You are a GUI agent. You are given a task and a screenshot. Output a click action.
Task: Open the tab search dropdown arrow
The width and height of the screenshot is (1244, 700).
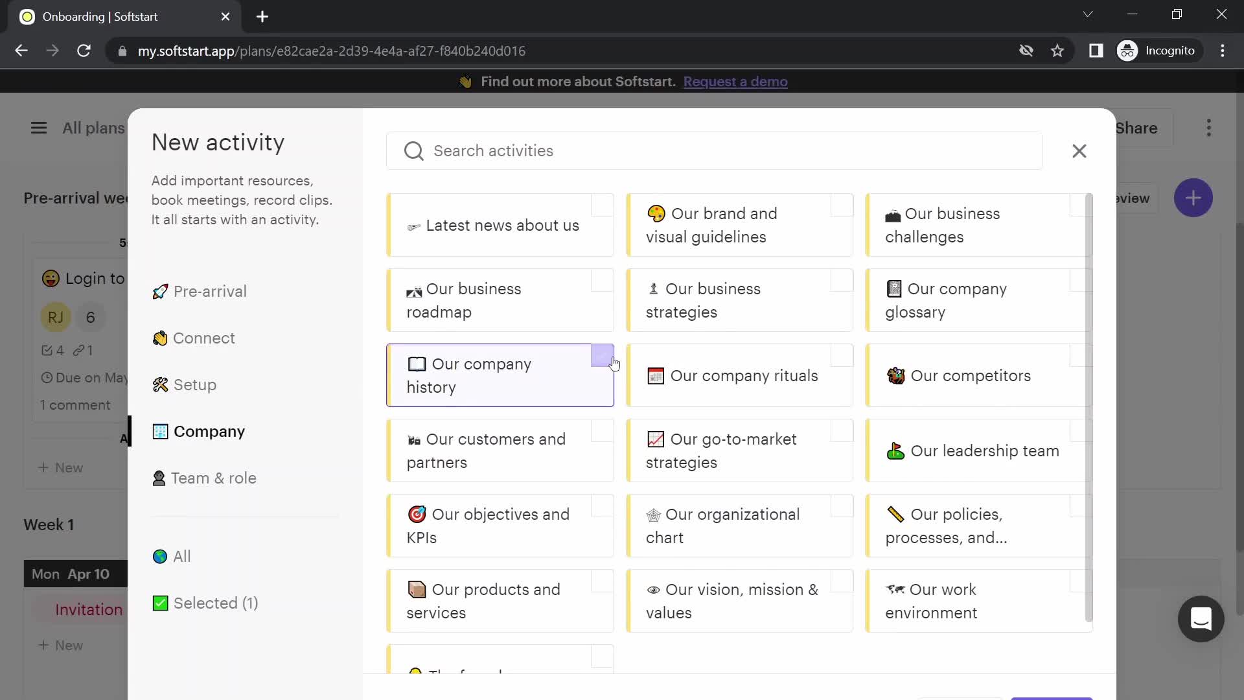tap(1088, 14)
